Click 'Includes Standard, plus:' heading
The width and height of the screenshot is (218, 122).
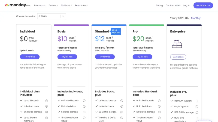(145, 93)
